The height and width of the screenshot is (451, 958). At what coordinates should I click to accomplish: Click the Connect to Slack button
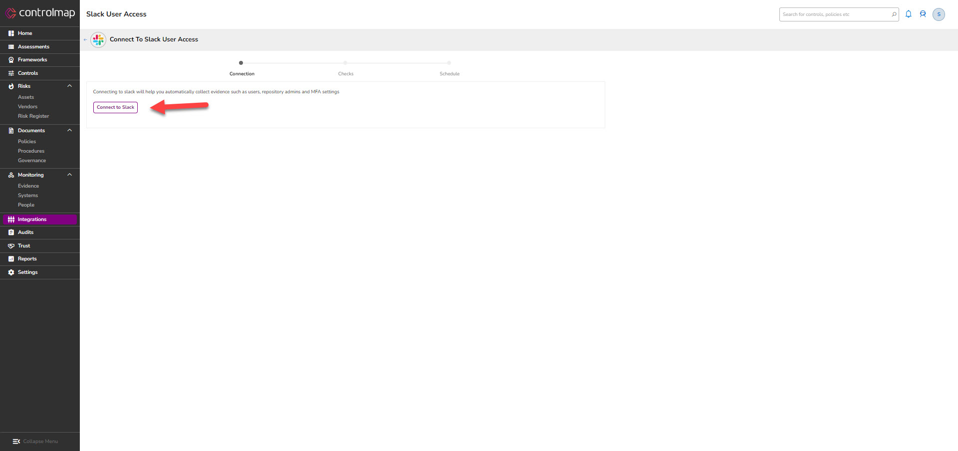pos(115,107)
